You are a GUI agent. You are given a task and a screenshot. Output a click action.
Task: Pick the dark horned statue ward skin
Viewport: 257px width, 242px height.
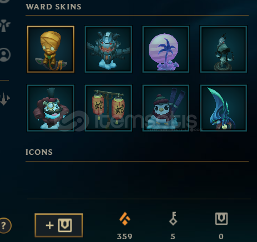click(224, 49)
